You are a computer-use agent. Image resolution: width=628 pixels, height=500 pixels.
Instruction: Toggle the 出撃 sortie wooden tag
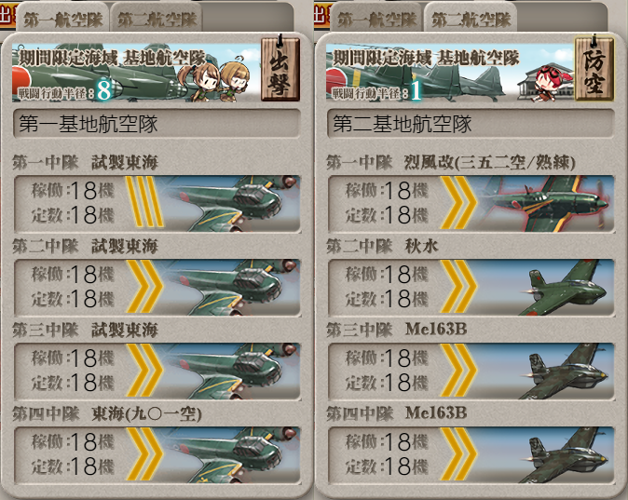point(280,68)
